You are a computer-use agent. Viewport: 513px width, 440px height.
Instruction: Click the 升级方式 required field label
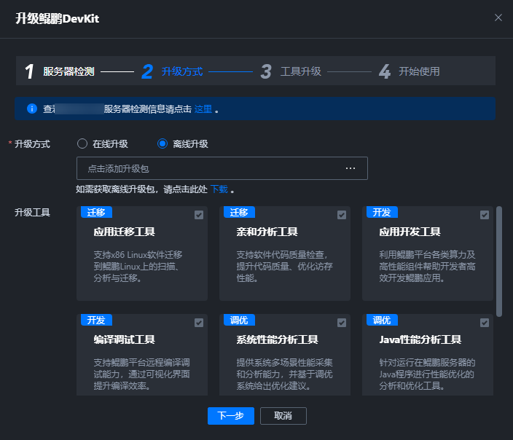click(32, 144)
